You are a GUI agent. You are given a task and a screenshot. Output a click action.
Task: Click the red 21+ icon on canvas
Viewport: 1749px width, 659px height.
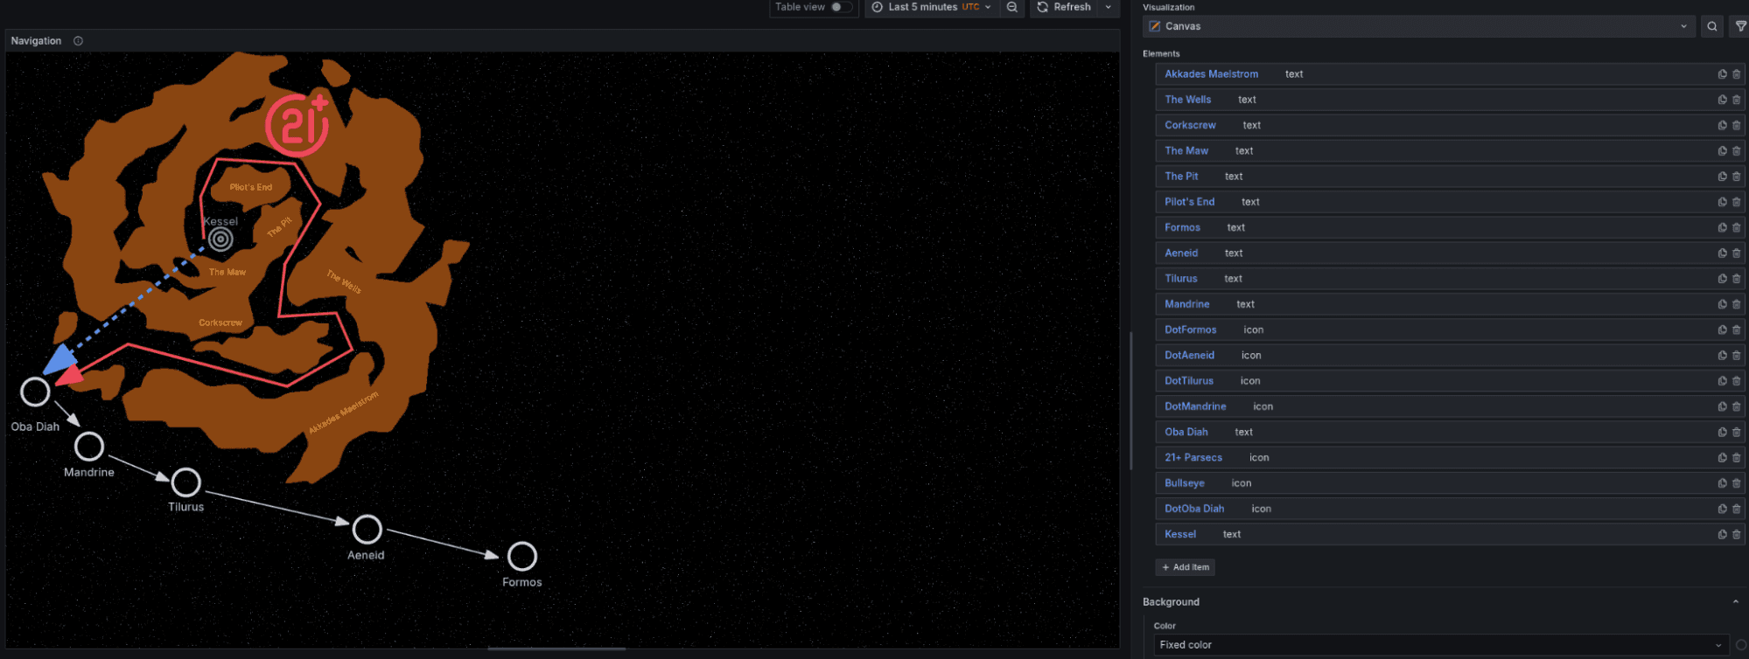click(x=297, y=124)
